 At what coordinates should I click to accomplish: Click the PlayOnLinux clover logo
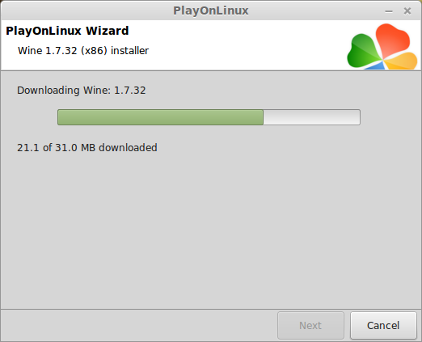point(382,46)
